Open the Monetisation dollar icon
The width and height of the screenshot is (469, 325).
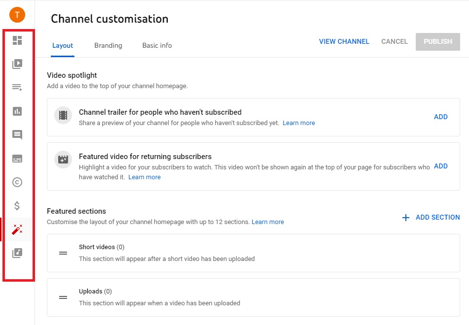(17, 206)
